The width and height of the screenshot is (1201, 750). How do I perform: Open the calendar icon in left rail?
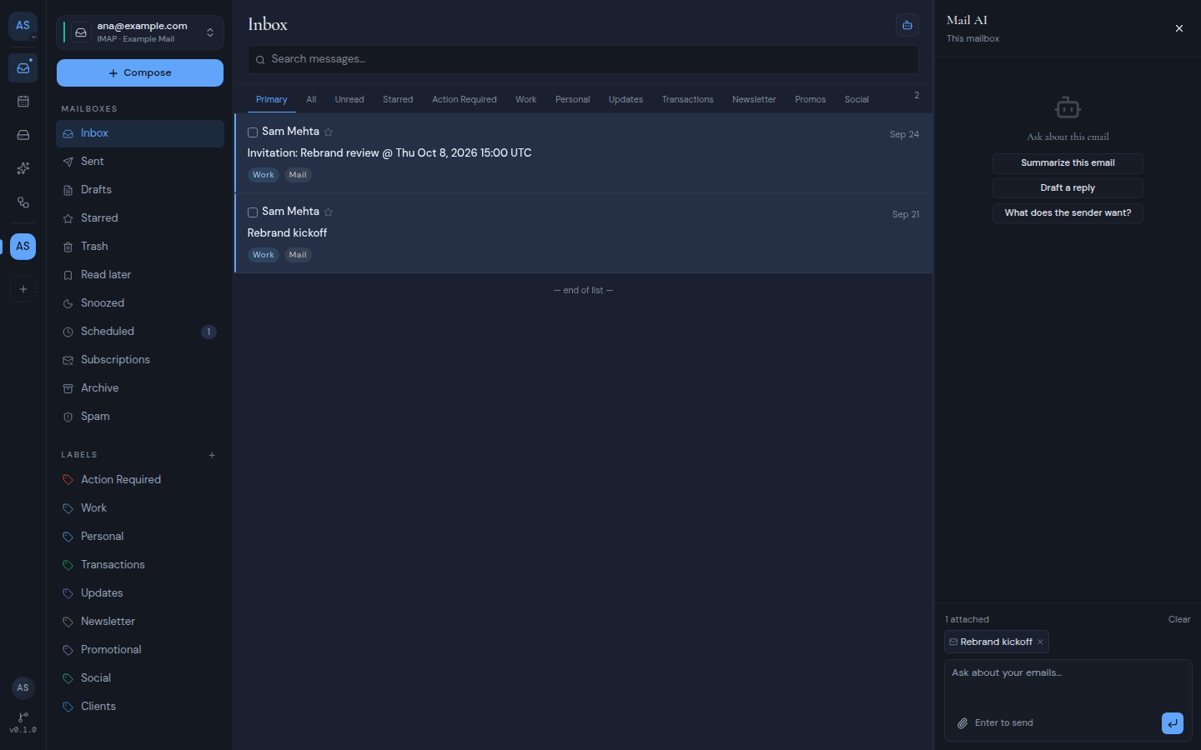click(x=23, y=102)
